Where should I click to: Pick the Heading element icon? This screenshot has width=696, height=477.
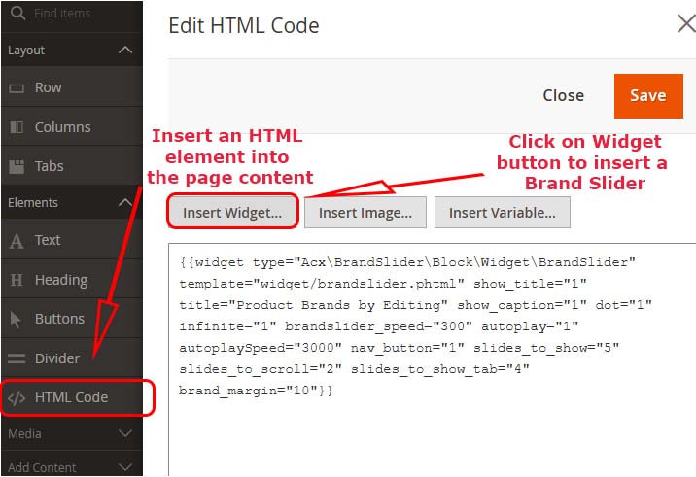(x=17, y=280)
